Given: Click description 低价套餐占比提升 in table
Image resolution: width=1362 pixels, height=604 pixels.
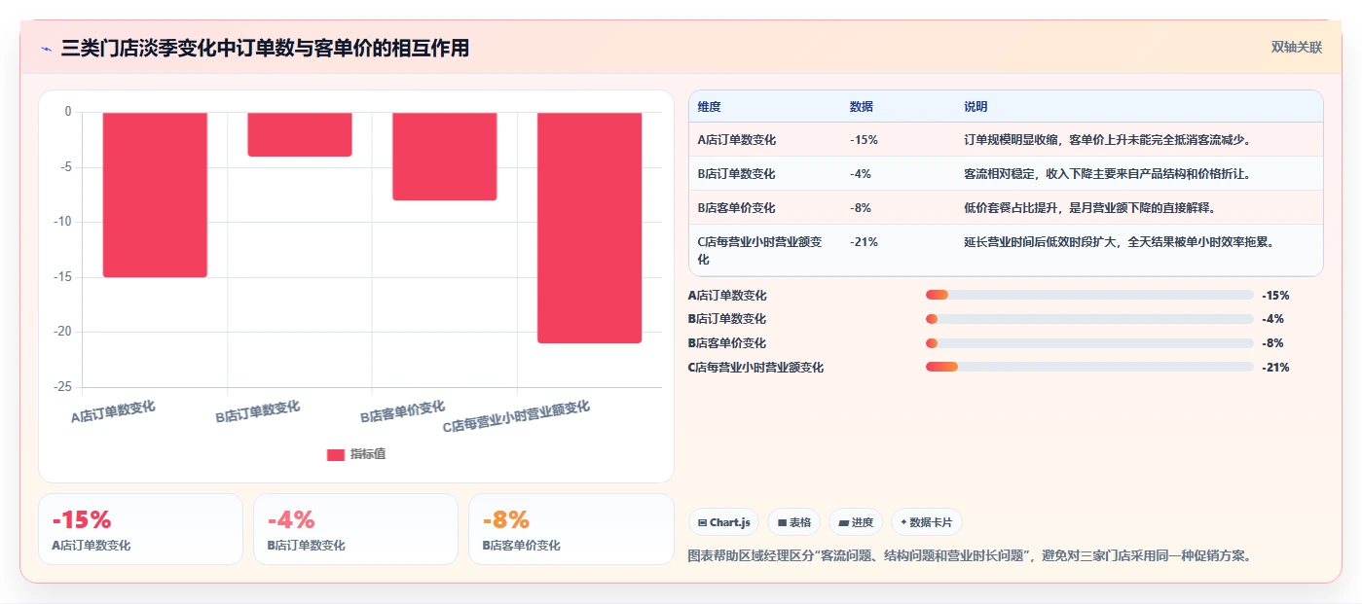Looking at the screenshot, I should click(x=1089, y=207).
